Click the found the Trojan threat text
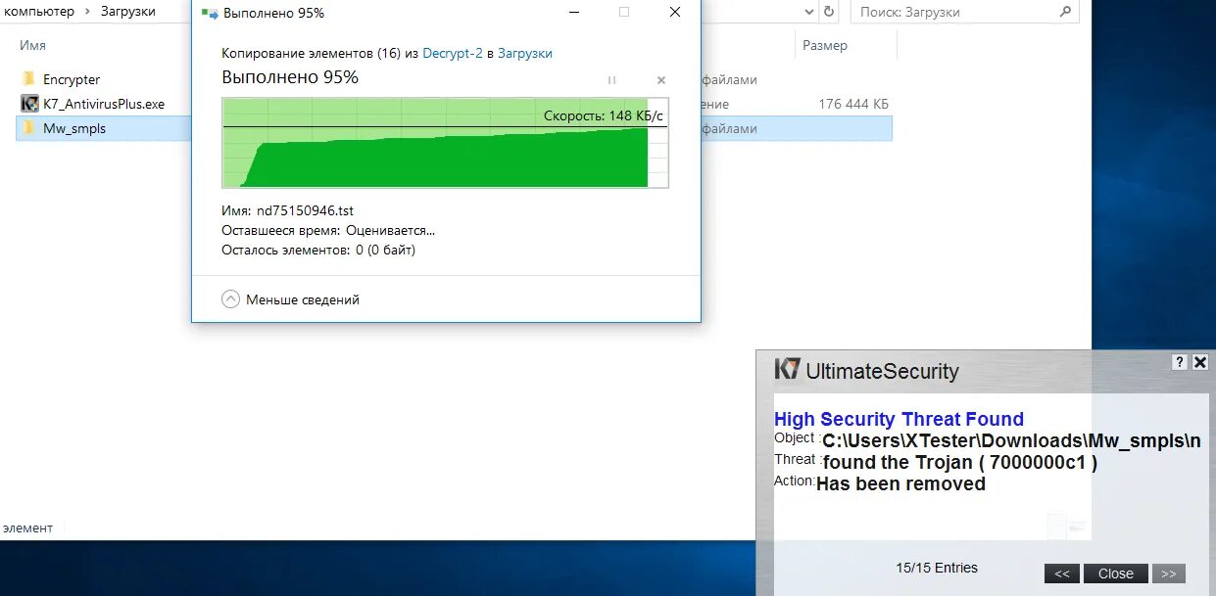This screenshot has width=1216, height=596. tap(960, 462)
